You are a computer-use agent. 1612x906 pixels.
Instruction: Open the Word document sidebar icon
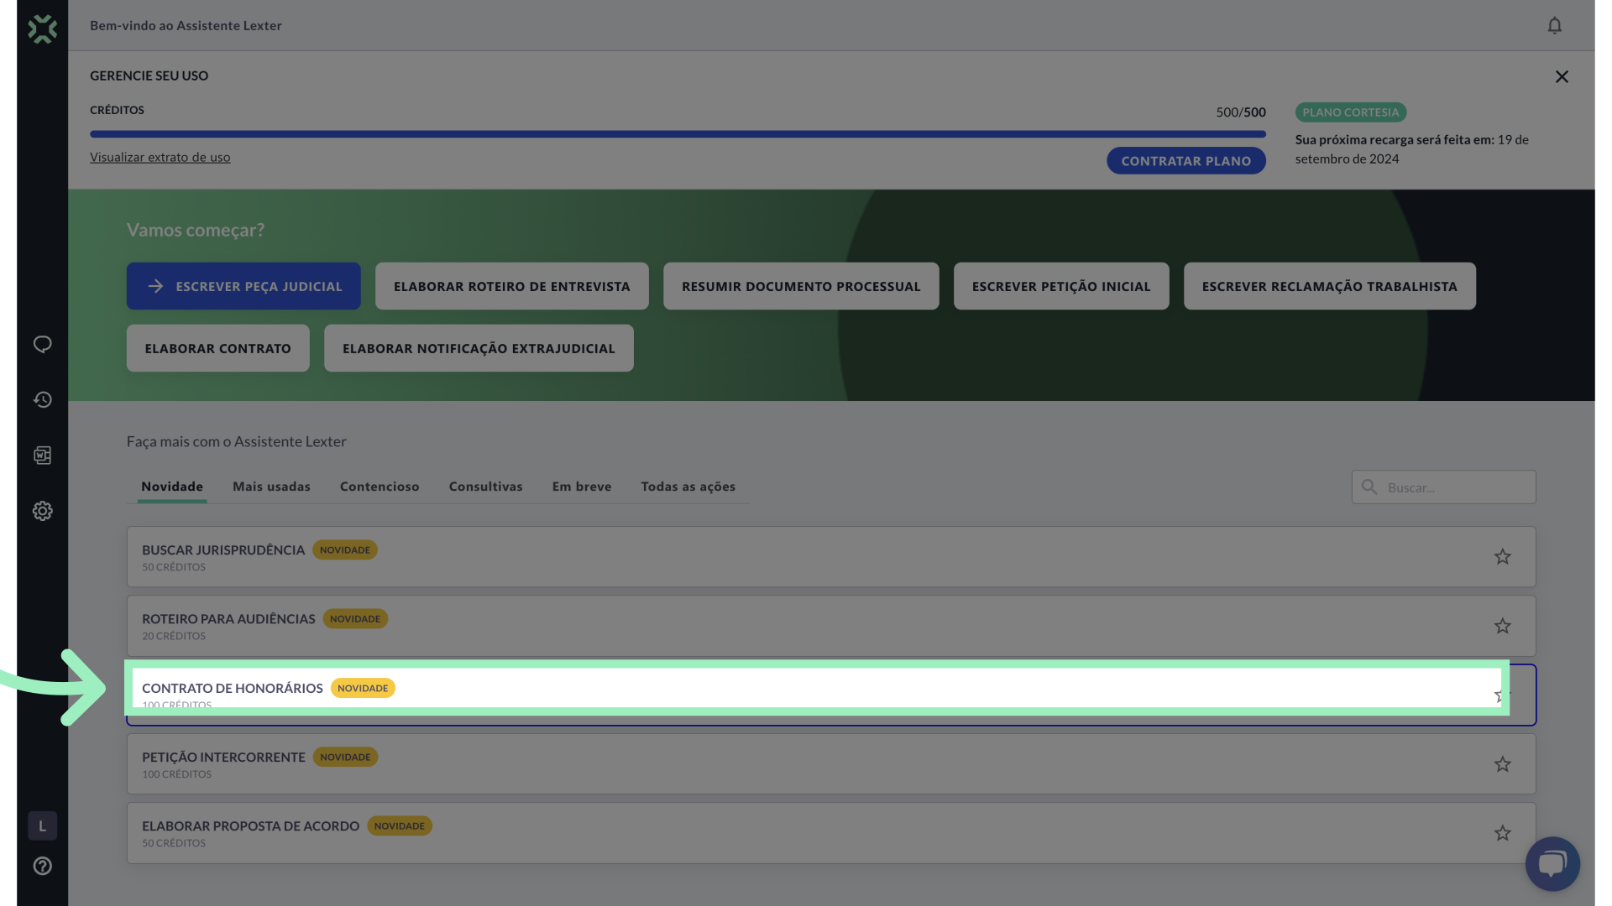point(42,456)
